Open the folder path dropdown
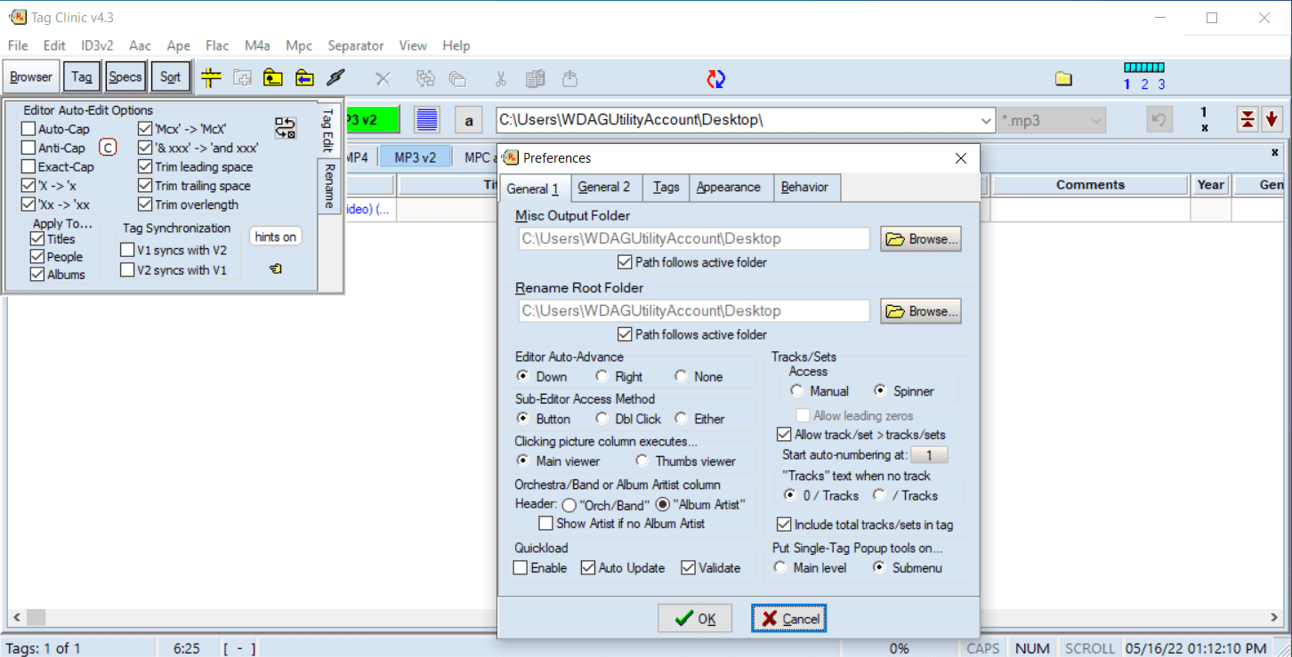Screen dimensions: 1292x657 coord(986,120)
